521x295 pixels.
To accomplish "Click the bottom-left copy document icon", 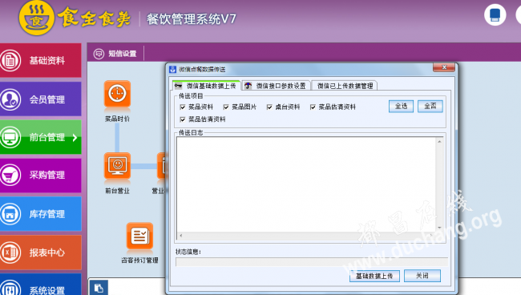I will (99, 288).
